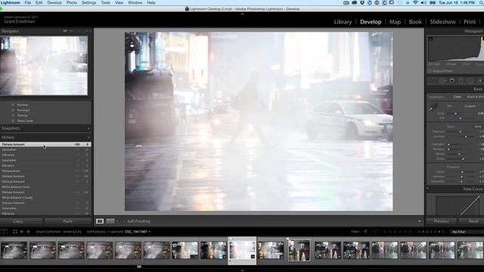Open the File menu
484x272 pixels.
click(x=28, y=2)
